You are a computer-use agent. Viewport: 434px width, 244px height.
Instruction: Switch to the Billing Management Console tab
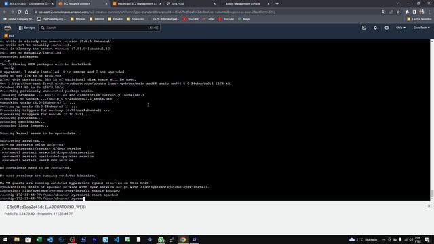click(x=245, y=4)
